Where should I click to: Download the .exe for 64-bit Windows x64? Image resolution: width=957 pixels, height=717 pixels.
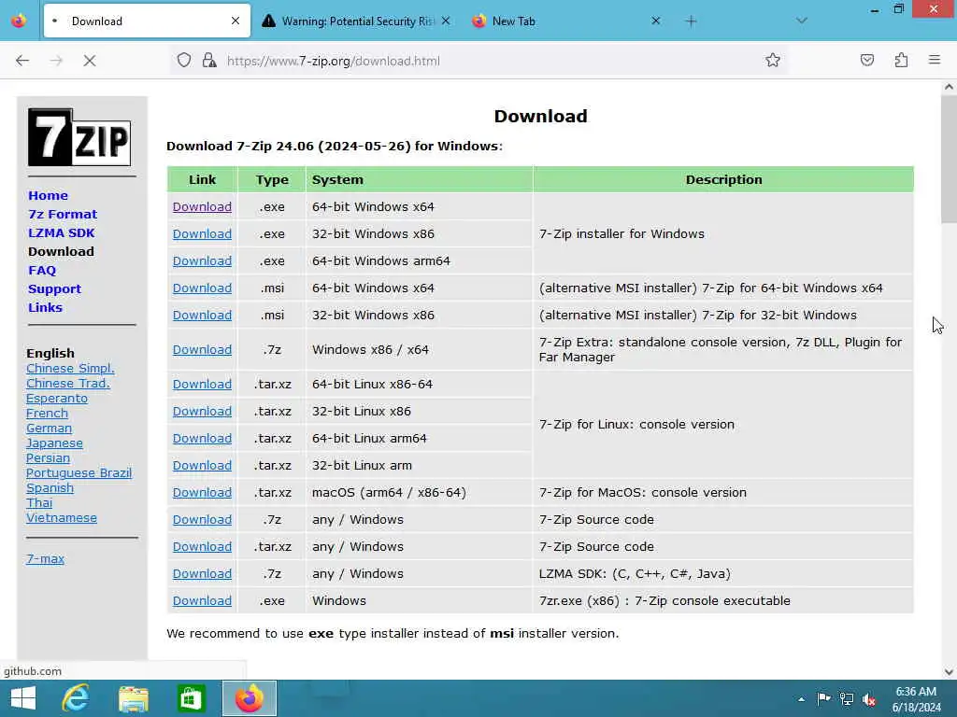tap(202, 206)
